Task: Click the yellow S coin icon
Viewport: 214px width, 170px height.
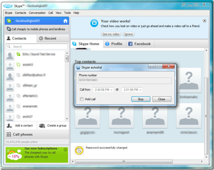Action: coord(79,151)
